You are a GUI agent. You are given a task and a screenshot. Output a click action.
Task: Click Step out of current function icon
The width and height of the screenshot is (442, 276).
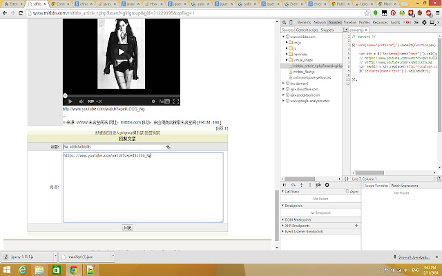point(310,185)
